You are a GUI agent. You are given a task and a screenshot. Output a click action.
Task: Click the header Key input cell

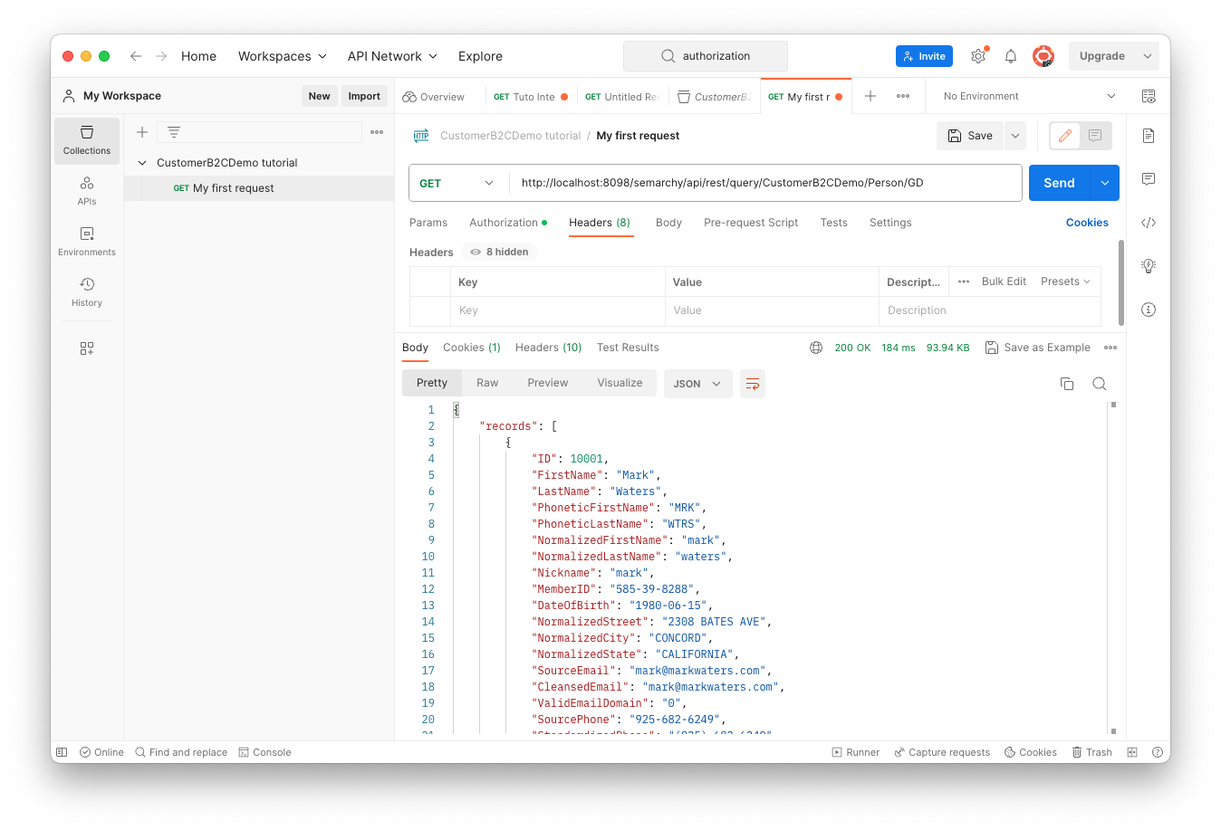pos(558,310)
